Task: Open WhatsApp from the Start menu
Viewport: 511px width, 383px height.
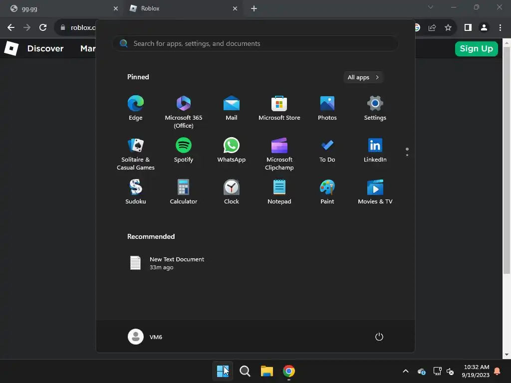Action: click(232, 151)
